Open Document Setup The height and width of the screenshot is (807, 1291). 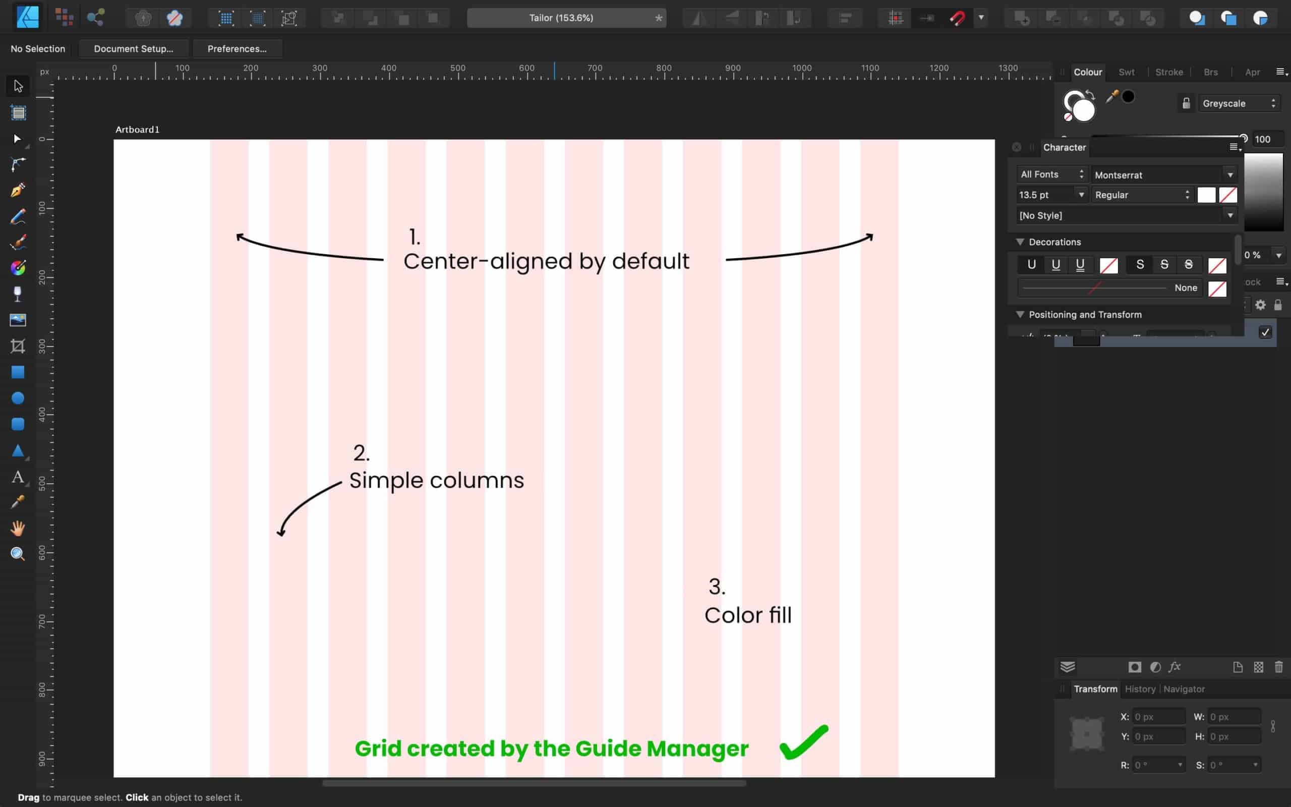point(133,48)
